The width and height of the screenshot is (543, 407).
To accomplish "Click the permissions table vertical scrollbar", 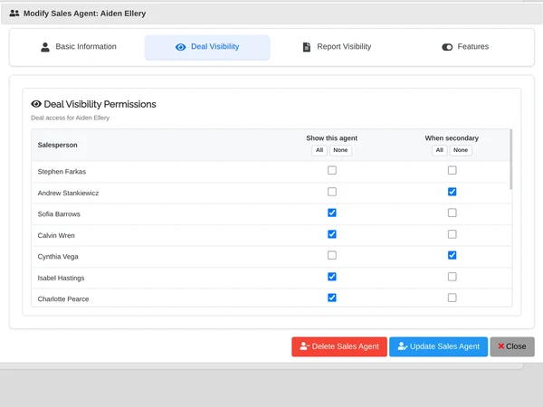I will click(x=510, y=159).
